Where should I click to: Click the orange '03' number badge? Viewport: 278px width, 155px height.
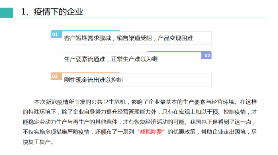[x=56, y=76]
